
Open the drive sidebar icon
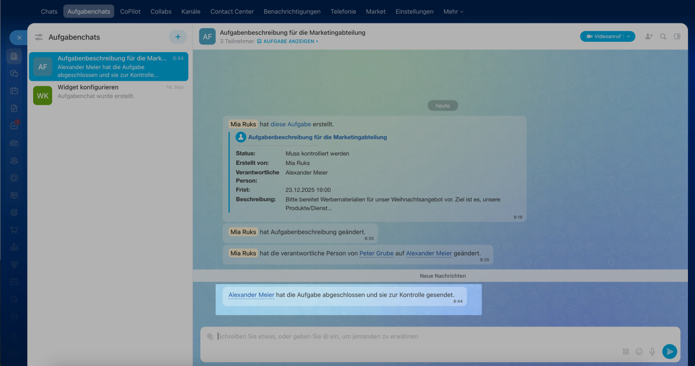tap(14, 143)
